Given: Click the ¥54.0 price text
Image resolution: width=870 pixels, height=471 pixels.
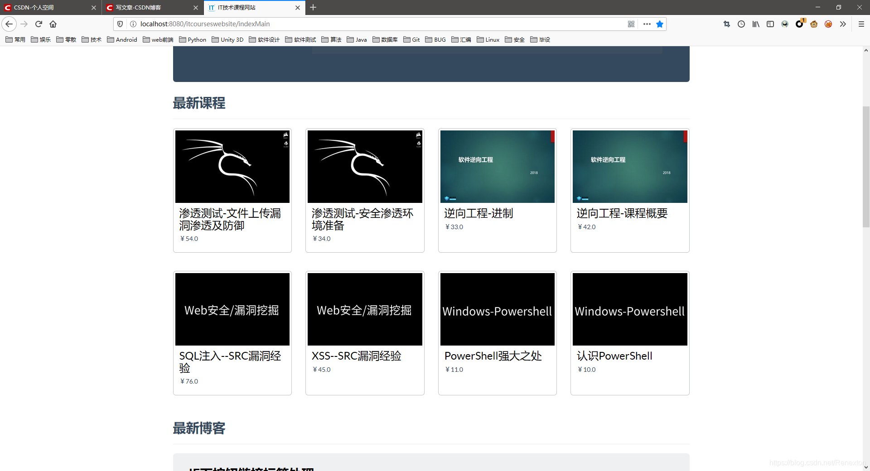Looking at the screenshot, I should tap(189, 239).
